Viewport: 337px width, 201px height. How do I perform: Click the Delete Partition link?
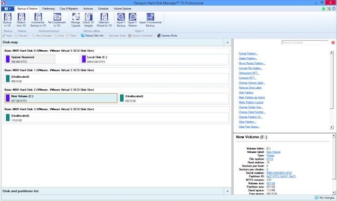tap(248, 59)
